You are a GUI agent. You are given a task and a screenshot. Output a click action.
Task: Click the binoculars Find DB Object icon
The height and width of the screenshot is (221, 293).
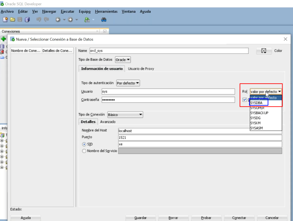click(x=104, y=20)
